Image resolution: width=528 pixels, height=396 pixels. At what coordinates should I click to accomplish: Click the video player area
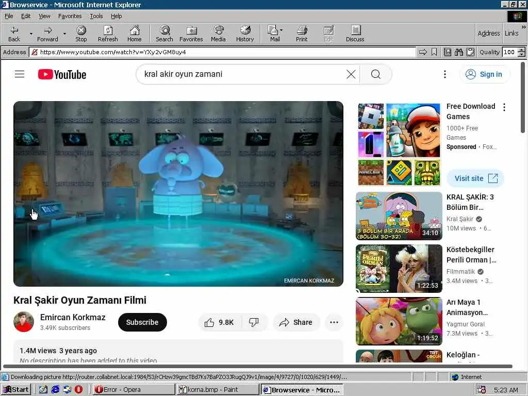point(178,194)
